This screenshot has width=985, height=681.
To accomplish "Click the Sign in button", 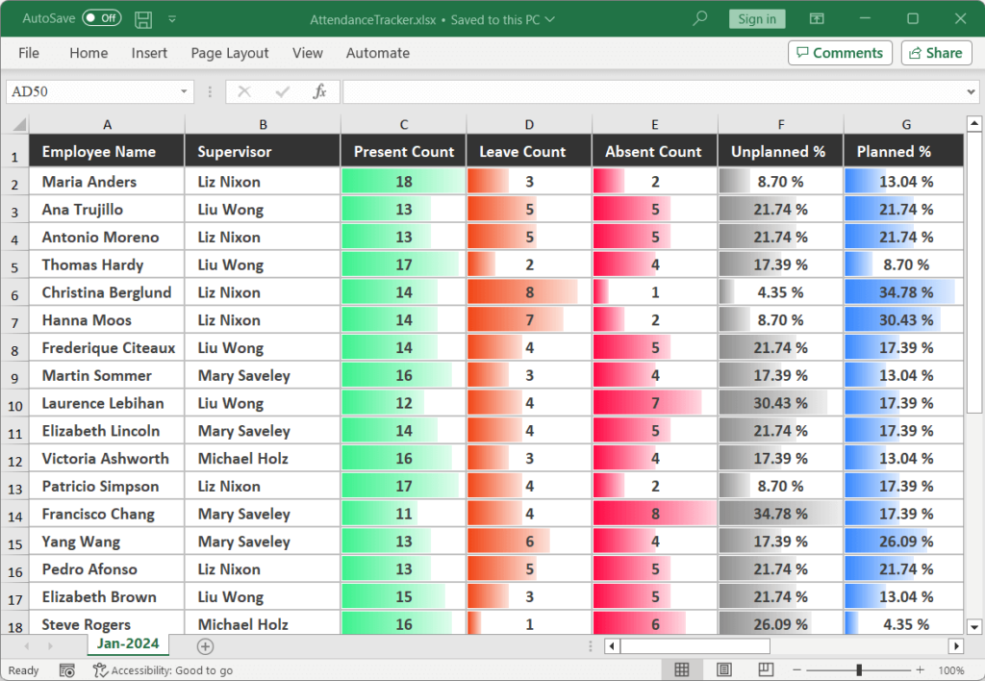I will point(757,18).
